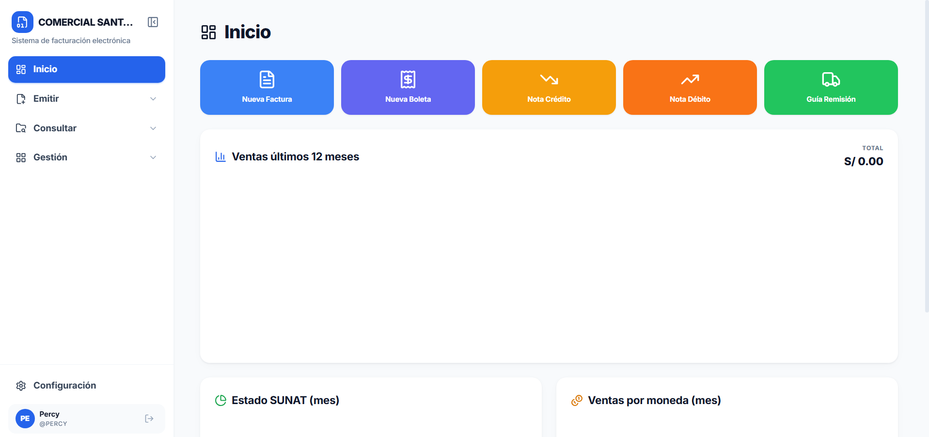Click the coins icon beside Ventas por moneda
The height and width of the screenshot is (437, 929).
coord(577,400)
